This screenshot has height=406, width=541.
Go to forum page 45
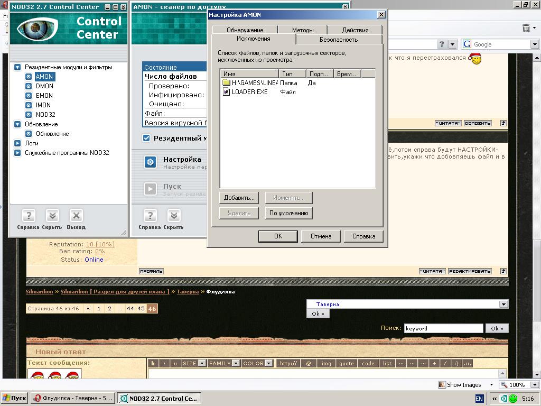[141, 308]
